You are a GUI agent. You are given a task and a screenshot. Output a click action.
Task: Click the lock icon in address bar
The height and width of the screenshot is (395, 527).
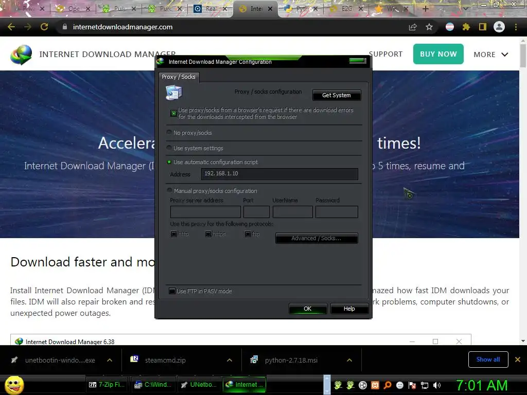[x=64, y=27]
